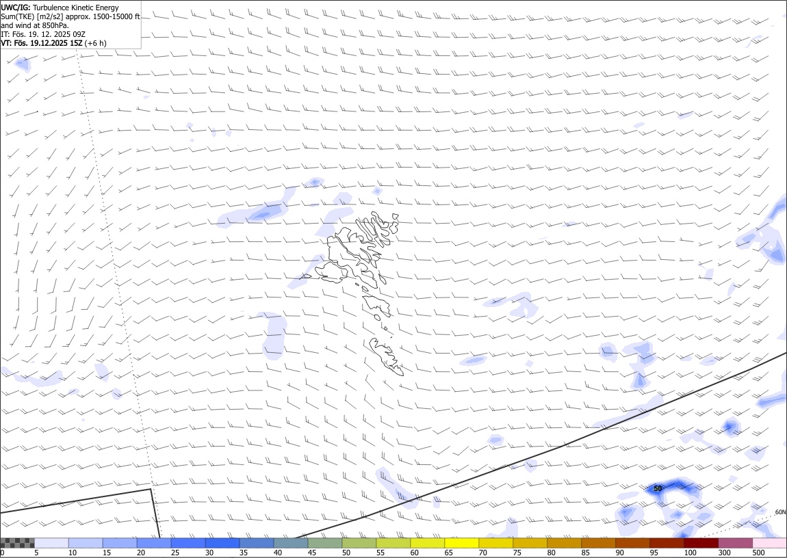This screenshot has width=787, height=558.
Task: Click the bright yellow swatch between 65 and 70
Action: pyautogui.click(x=462, y=543)
